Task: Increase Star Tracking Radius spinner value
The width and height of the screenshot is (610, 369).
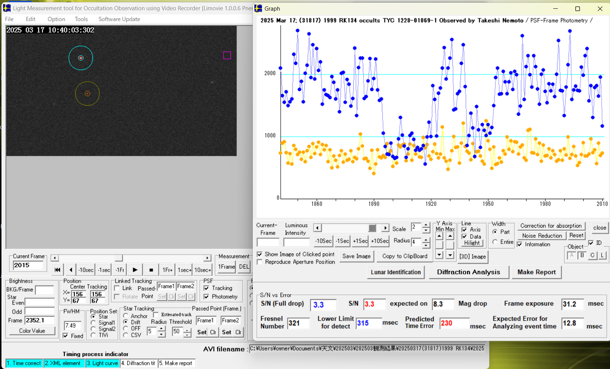Action: click(161, 329)
